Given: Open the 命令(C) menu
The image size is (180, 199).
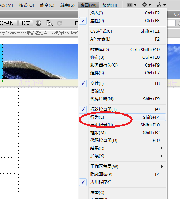Looking at the screenshot, I should pyautogui.click(x=47, y=5).
